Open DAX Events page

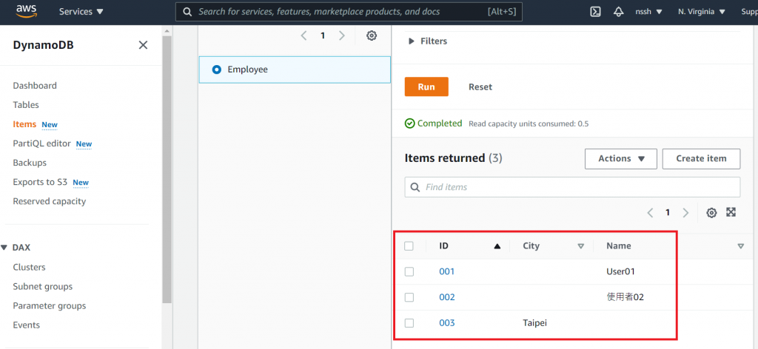pyautogui.click(x=27, y=325)
